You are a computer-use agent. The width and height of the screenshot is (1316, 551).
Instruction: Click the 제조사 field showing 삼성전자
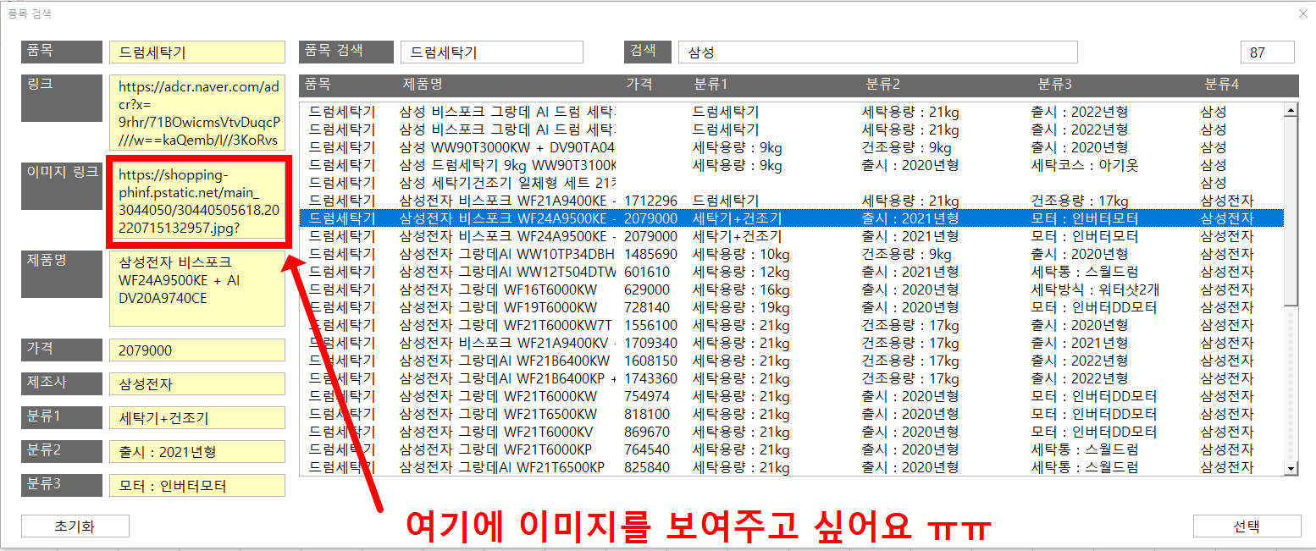[x=196, y=384]
